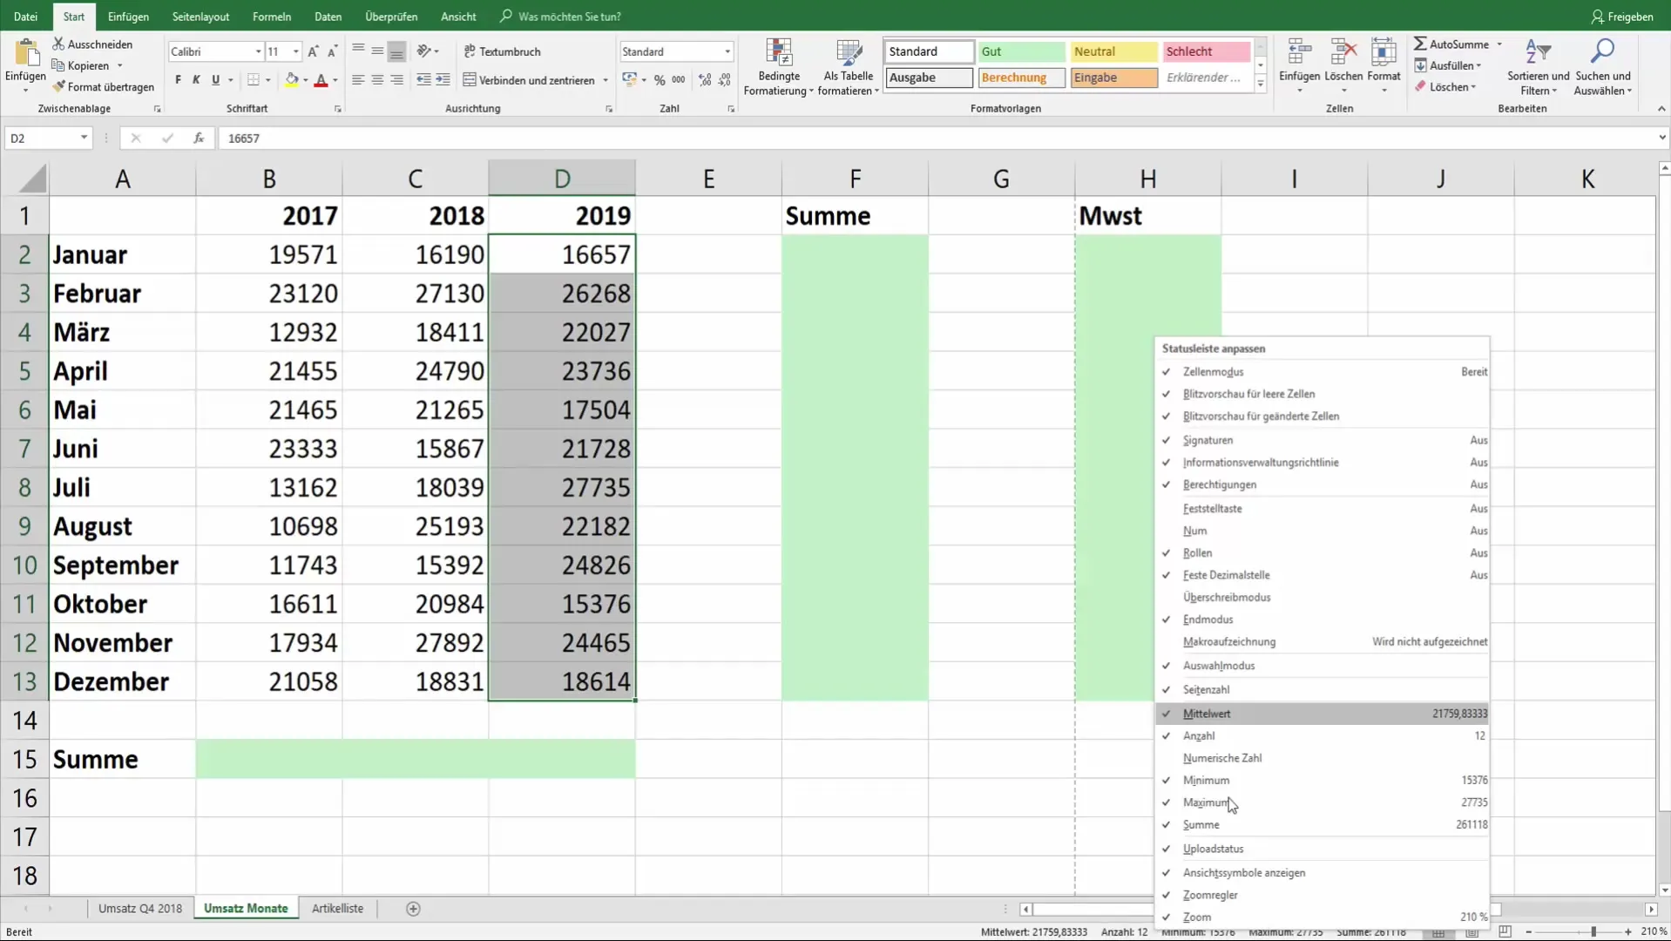
Task: Open the Datei menu
Action: click(x=25, y=17)
